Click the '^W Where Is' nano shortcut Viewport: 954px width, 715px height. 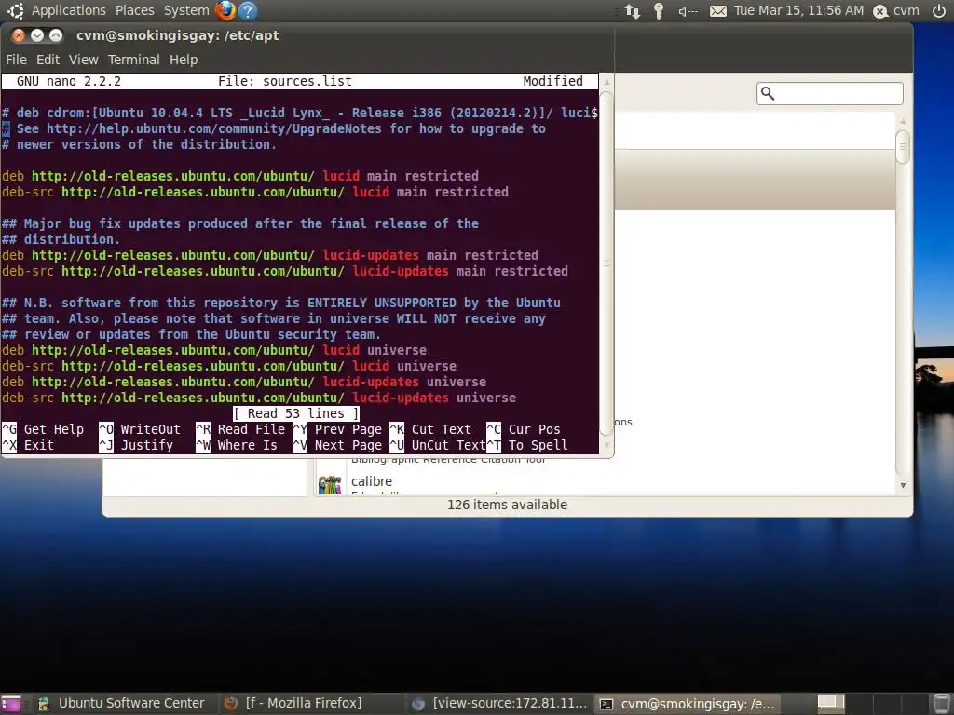click(x=237, y=445)
